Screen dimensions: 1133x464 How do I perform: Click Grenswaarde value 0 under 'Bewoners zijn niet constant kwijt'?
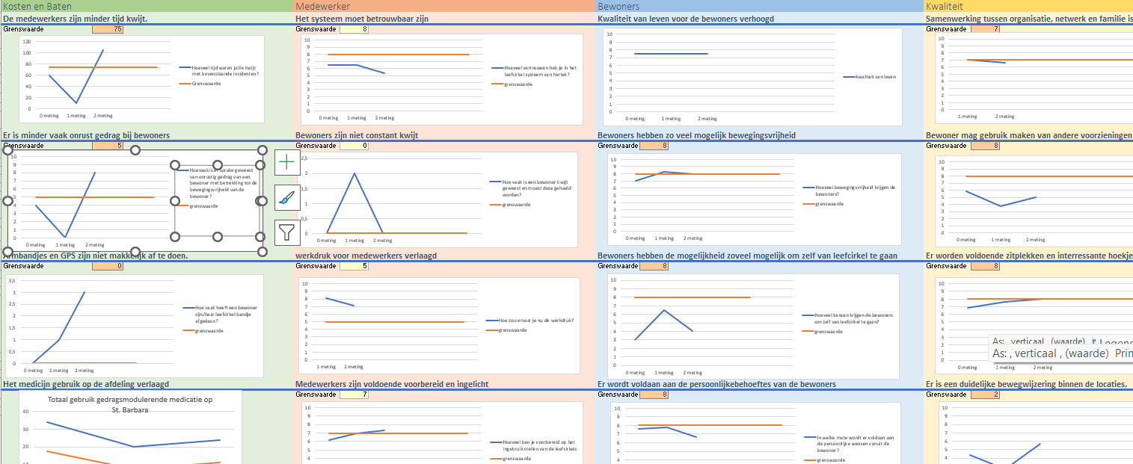tap(354, 146)
